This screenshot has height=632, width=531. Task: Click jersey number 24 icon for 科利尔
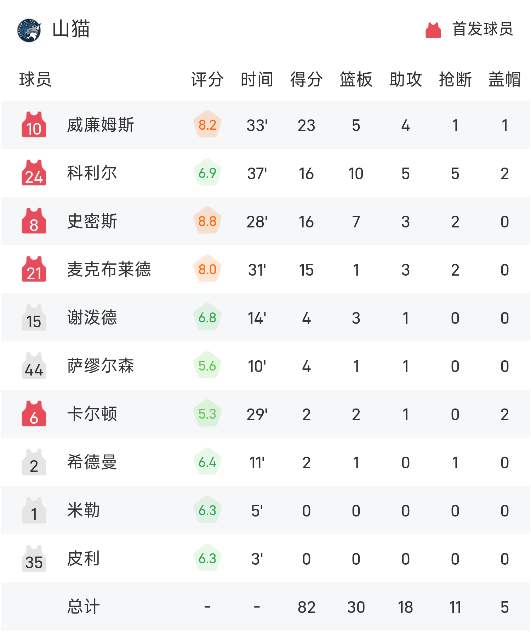34,173
